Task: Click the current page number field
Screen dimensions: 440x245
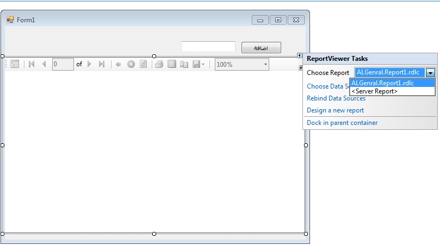Action: [x=63, y=65]
